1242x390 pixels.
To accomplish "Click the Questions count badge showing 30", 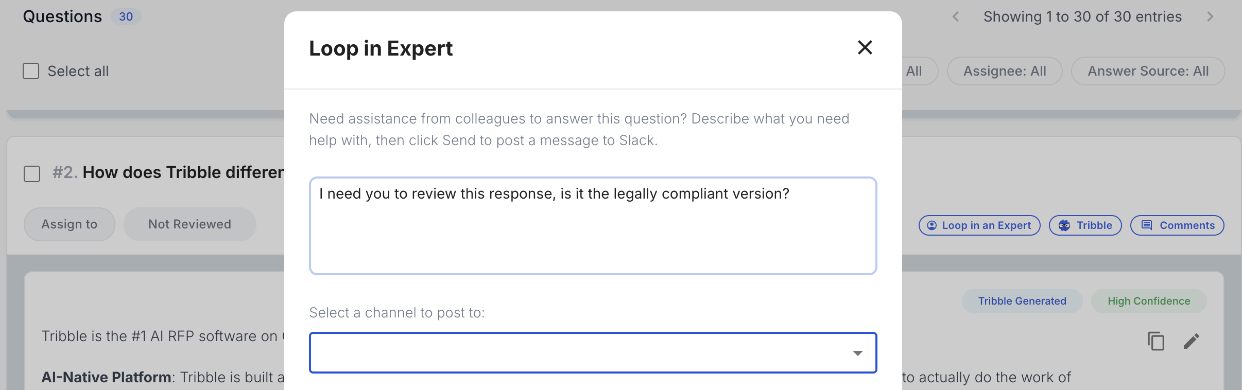I will [125, 16].
